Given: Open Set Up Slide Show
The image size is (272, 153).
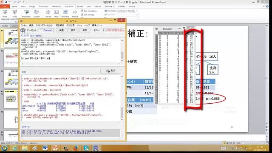Looking at the screenshot, I should tap(48, 12).
